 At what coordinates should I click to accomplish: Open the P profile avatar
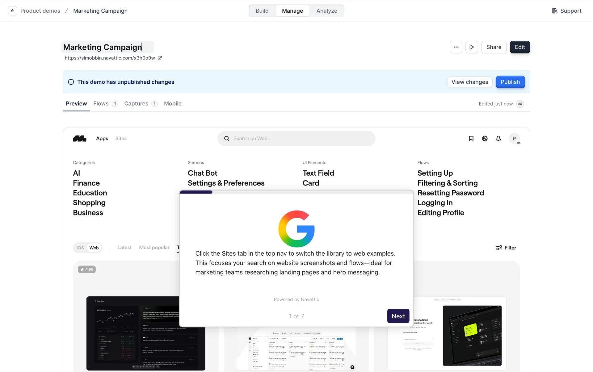click(514, 139)
